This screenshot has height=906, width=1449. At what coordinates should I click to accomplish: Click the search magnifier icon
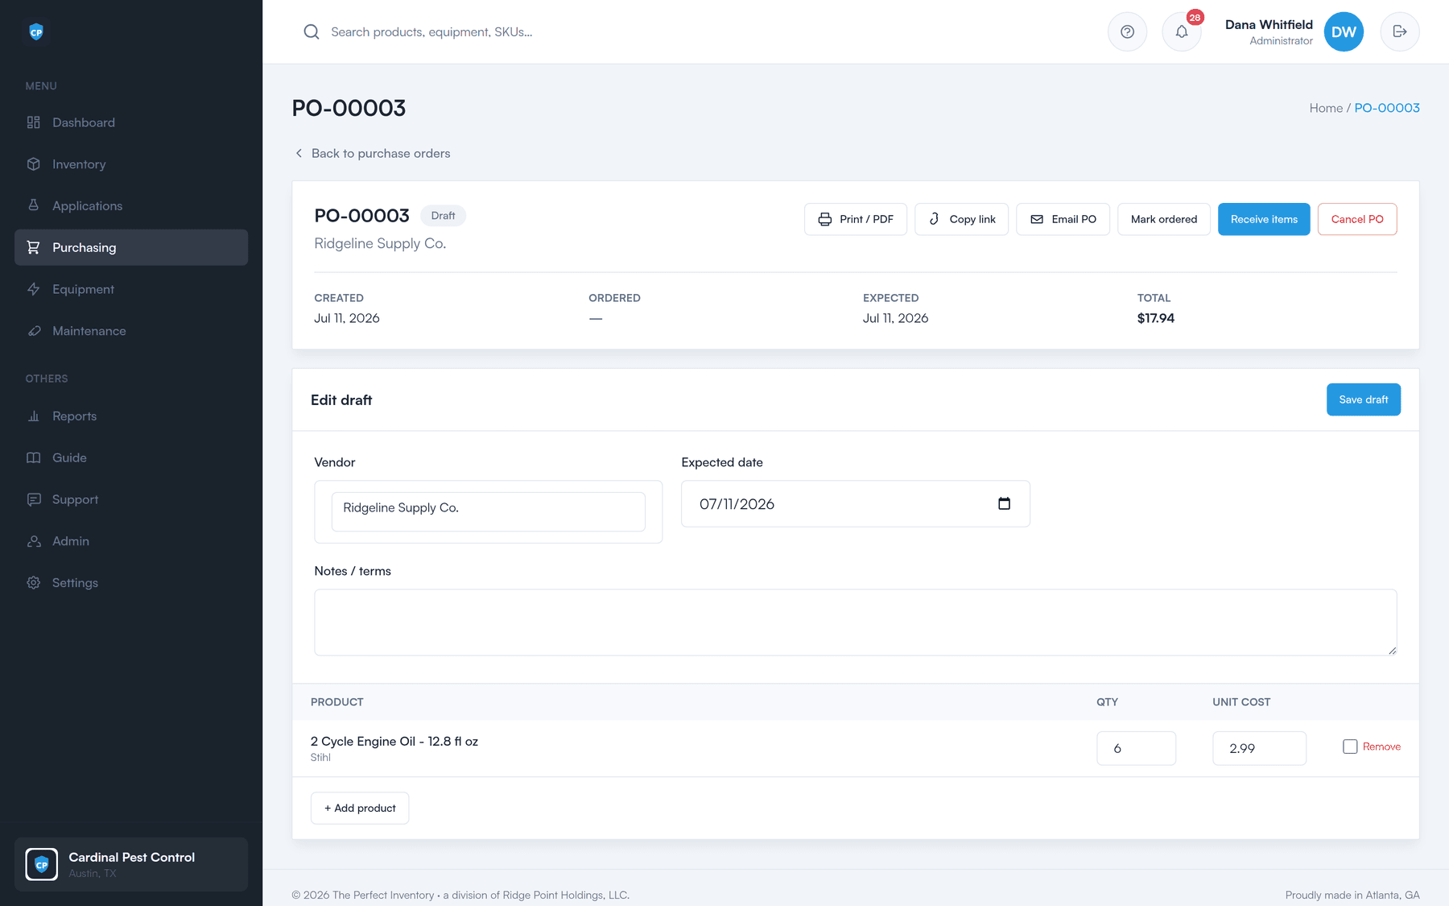pyautogui.click(x=312, y=32)
